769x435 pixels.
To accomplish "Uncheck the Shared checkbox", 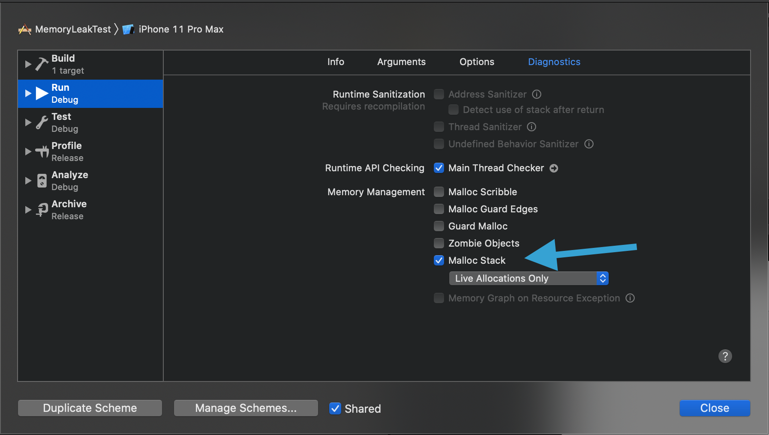I will [335, 408].
